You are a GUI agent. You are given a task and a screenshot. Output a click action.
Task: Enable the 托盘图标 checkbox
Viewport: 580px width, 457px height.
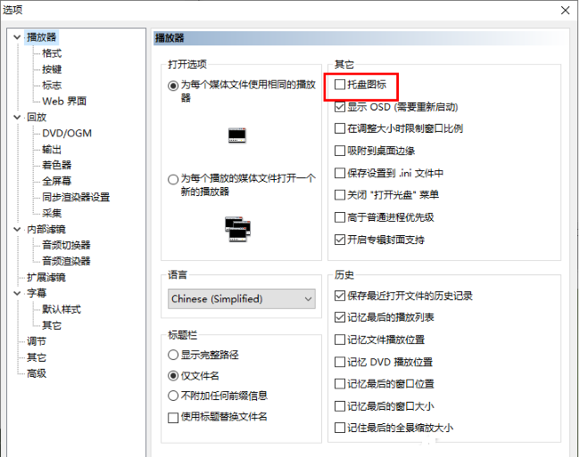pos(340,85)
